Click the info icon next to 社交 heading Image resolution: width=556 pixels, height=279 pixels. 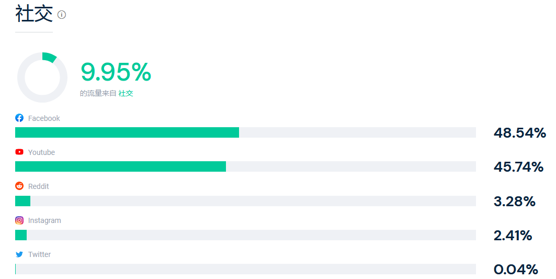point(62,15)
